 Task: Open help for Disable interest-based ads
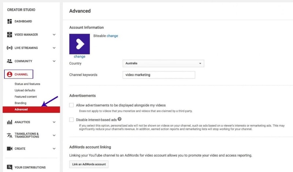(x=120, y=119)
